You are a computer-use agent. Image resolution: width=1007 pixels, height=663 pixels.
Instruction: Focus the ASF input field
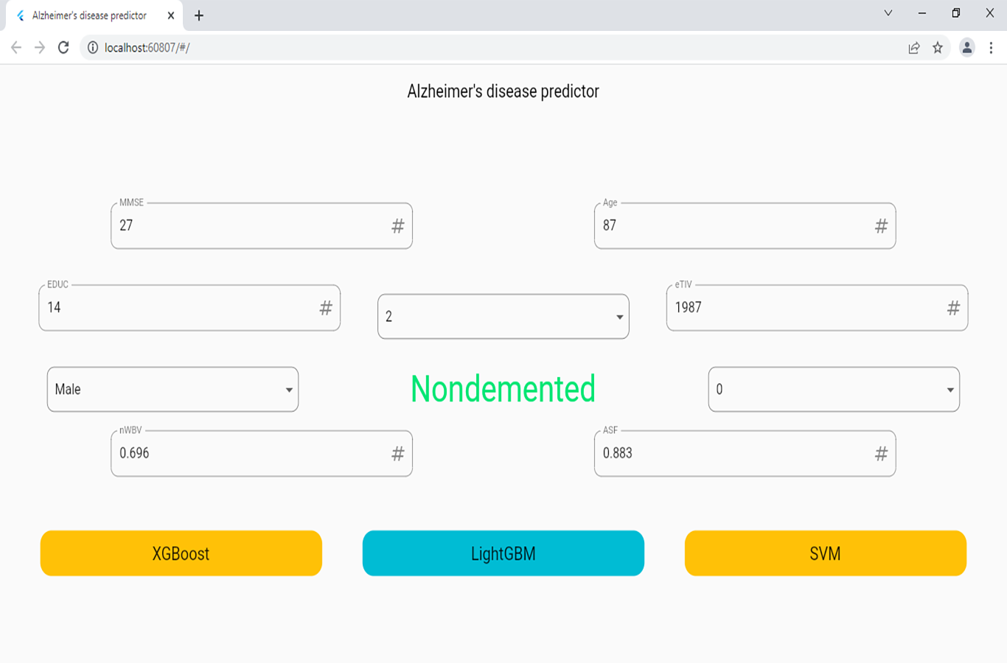745,453
